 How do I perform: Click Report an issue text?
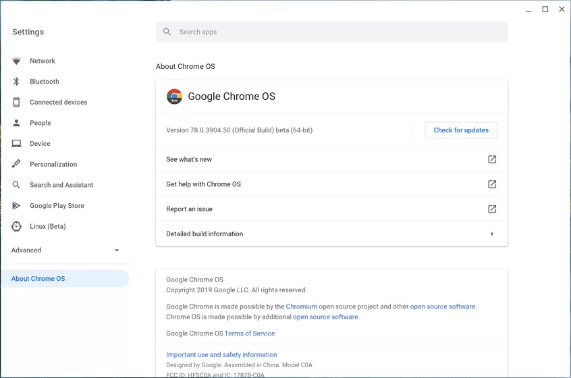click(190, 209)
